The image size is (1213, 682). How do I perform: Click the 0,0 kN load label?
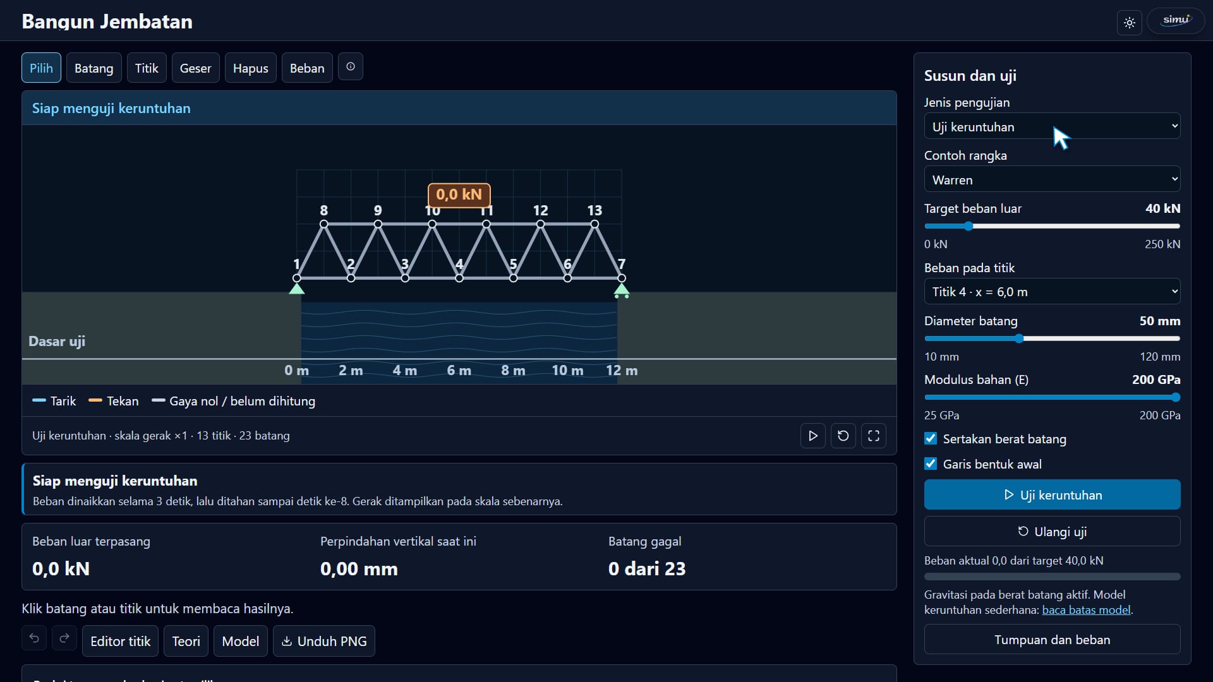click(459, 194)
